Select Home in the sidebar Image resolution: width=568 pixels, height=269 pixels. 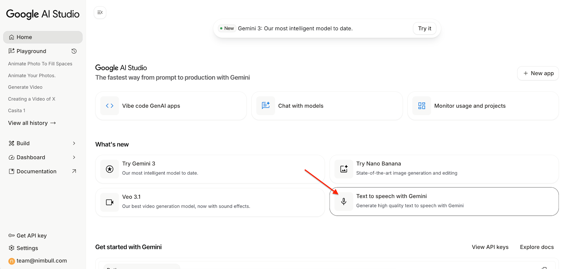click(x=24, y=37)
